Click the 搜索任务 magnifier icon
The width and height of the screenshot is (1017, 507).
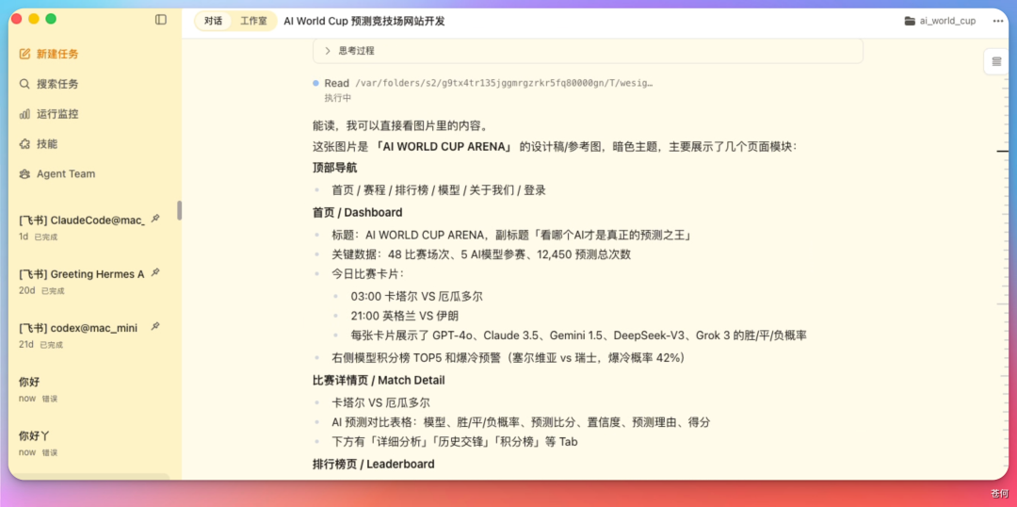point(24,84)
